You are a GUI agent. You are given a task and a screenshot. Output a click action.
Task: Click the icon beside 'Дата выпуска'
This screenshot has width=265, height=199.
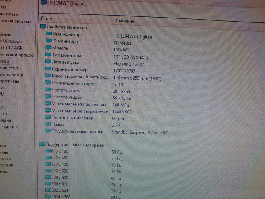click(x=48, y=62)
